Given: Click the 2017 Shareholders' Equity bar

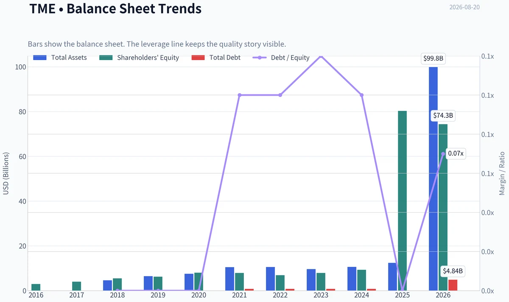Looking at the screenshot, I should [x=77, y=286].
